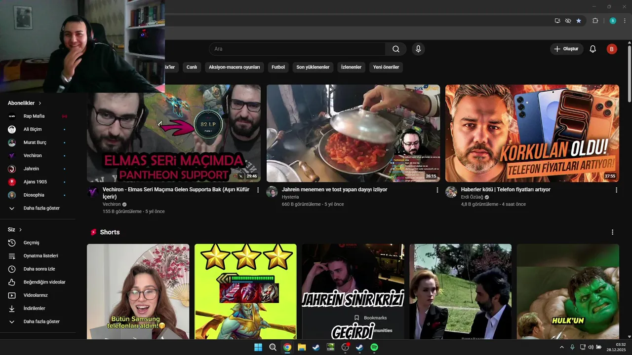Open Chrome extensions puzzle icon
Screen dimensions: 632x355
(595, 21)
